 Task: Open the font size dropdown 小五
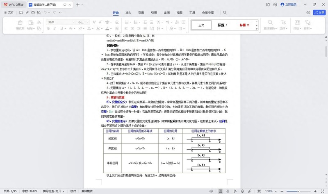(x=87, y=22)
